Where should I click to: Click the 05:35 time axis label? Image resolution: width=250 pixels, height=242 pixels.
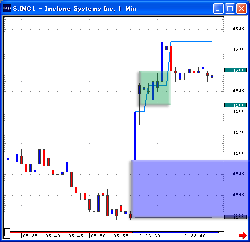click(30, 236)
